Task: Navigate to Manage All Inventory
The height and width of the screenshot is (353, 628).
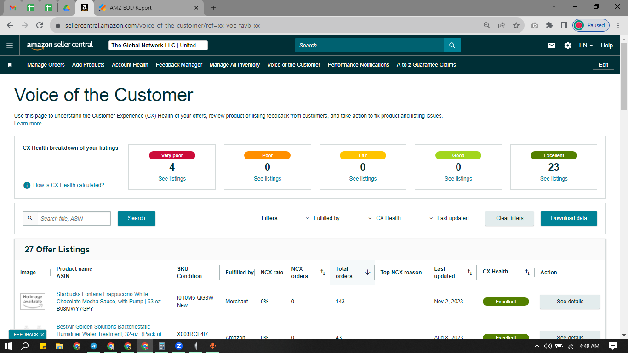Action: pos(234,65)
